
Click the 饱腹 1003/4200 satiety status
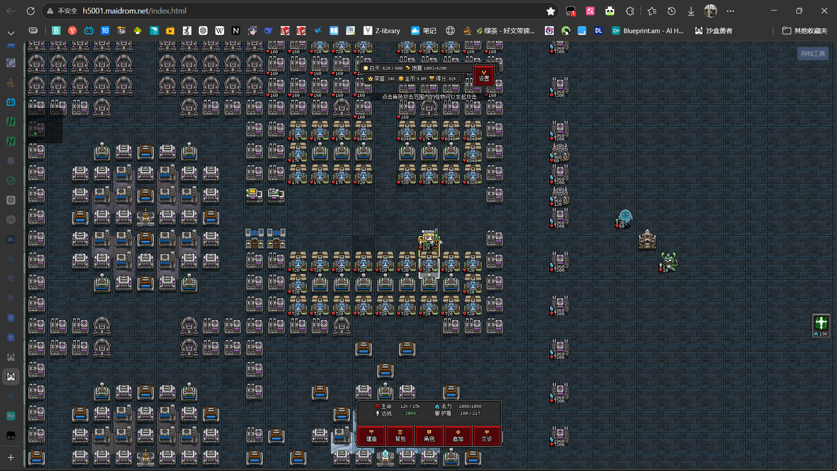click(x=426, y=68)
